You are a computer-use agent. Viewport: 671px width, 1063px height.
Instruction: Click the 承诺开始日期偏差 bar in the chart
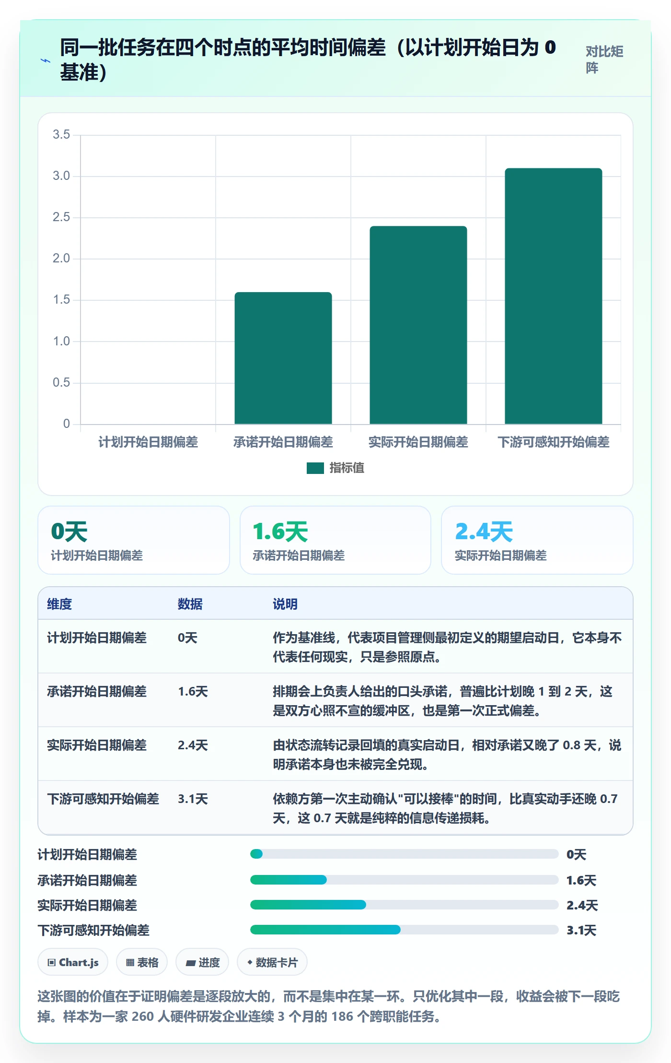click(x=283, y=358)
